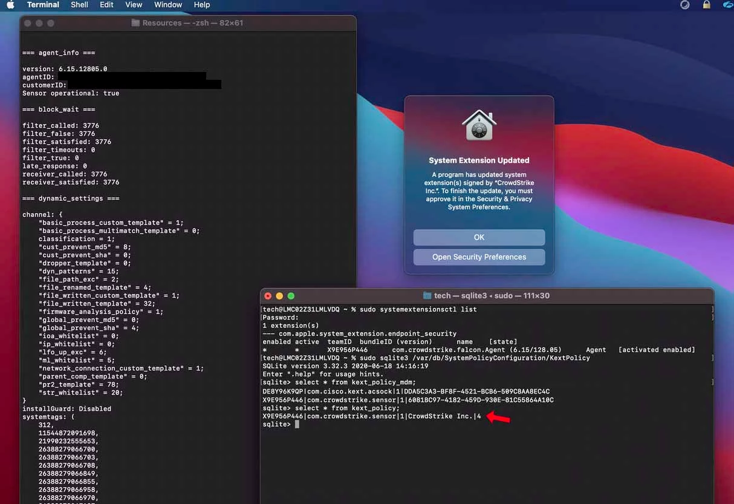Click the '=== block_wait ===' header line
The width and height of the screenshot is (734, 504).
[59, 110]
